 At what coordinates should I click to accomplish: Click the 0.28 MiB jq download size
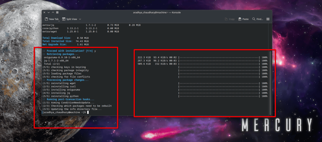pyautogui.click(x=135, y=25)
